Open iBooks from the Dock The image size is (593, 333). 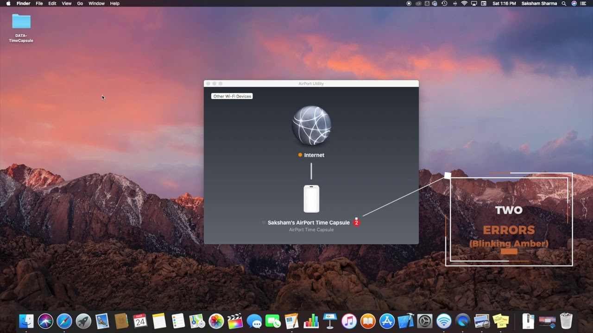click(368, 321)
